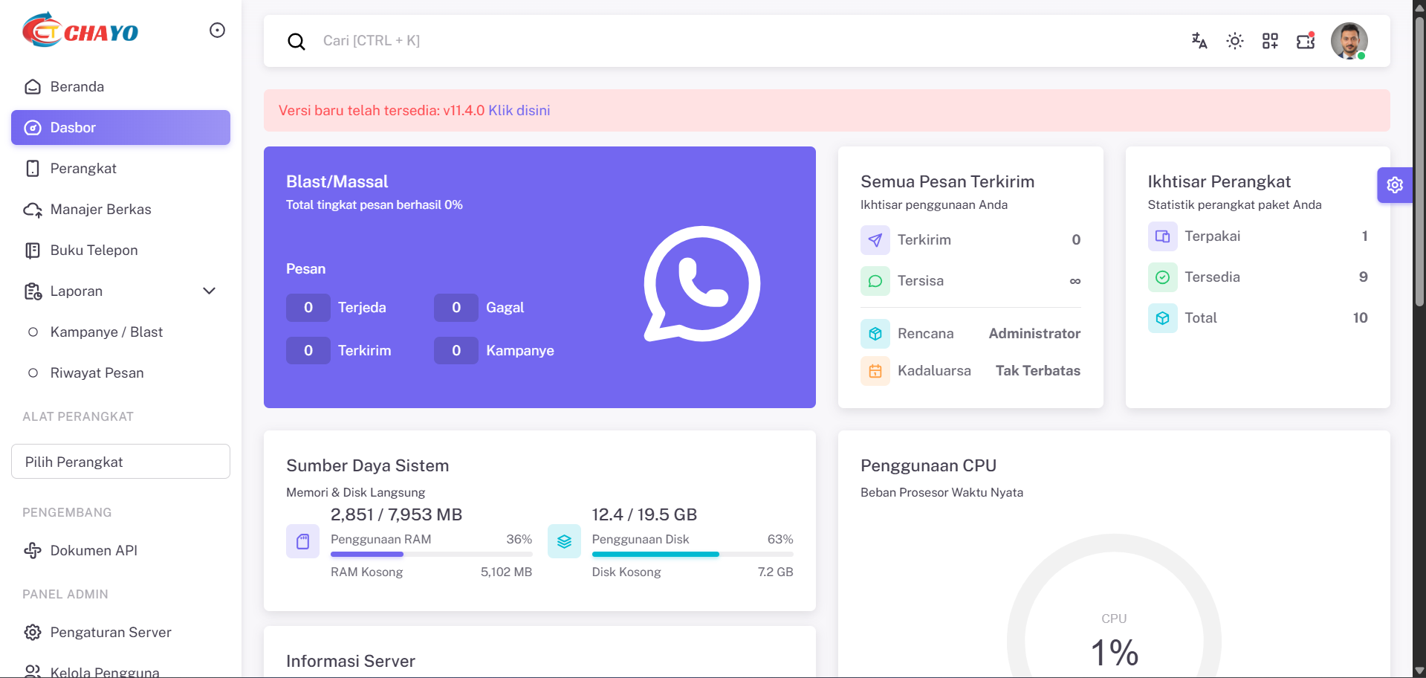Open Manajer Berkas from the sidebar
This screenshot has height=678, width=1426.
pyautogui.click(x=100, y=209)
